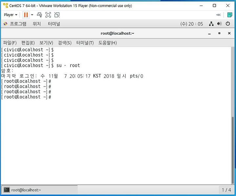
Task: Click the VMware Player app icon in title bar
Action: [x=6, y=6]
